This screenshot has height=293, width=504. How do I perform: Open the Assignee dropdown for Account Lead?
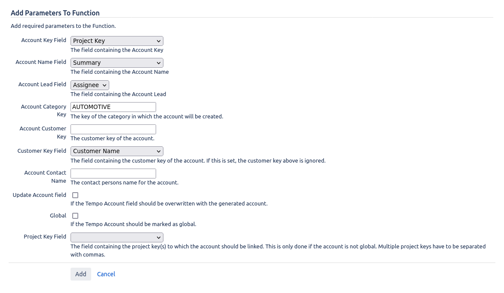click(90, 85)
